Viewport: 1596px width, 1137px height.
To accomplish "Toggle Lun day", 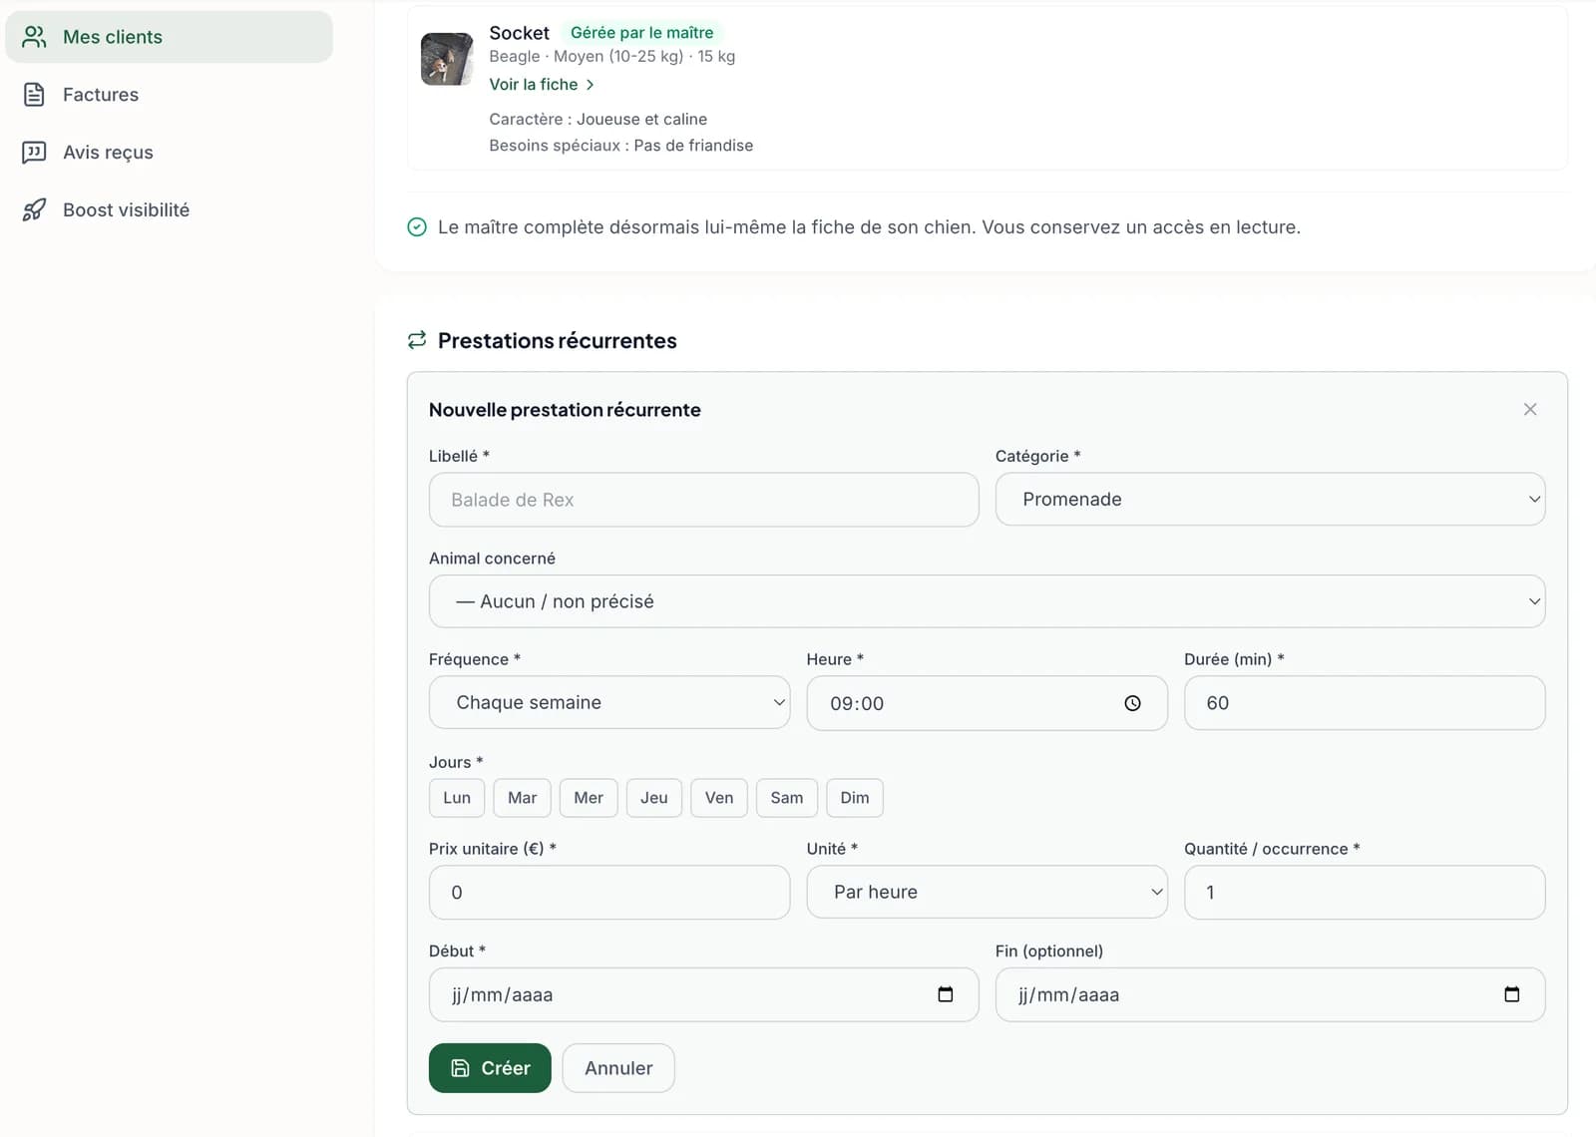I will (457, 798).
